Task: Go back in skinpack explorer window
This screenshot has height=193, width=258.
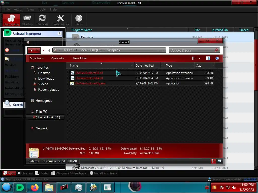Action: 31,50
